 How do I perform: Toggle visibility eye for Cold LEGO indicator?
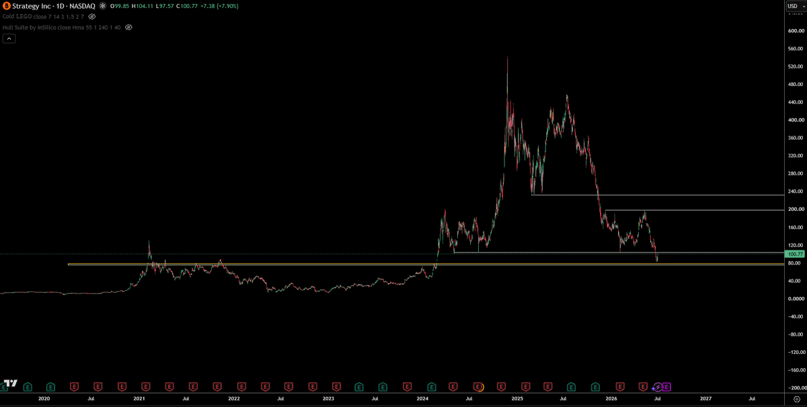click(92, 15)
